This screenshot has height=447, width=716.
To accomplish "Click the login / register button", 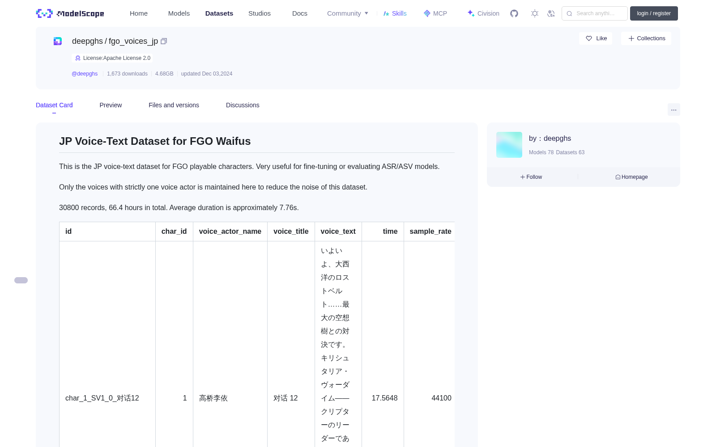I will (x=654, y=13).
